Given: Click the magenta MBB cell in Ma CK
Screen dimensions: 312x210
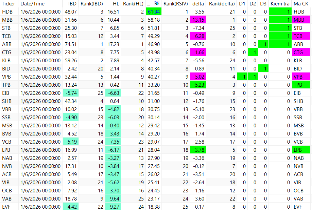Looking at the screenshot, I should point(301,20).
